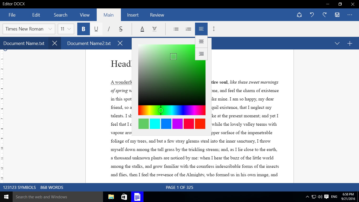Open the more options ellipsis menu

(350, 15)
